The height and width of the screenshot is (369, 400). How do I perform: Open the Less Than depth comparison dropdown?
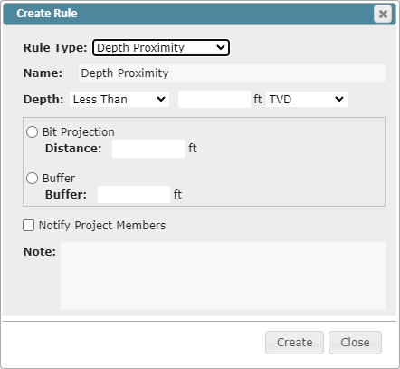tap(119, 99)
